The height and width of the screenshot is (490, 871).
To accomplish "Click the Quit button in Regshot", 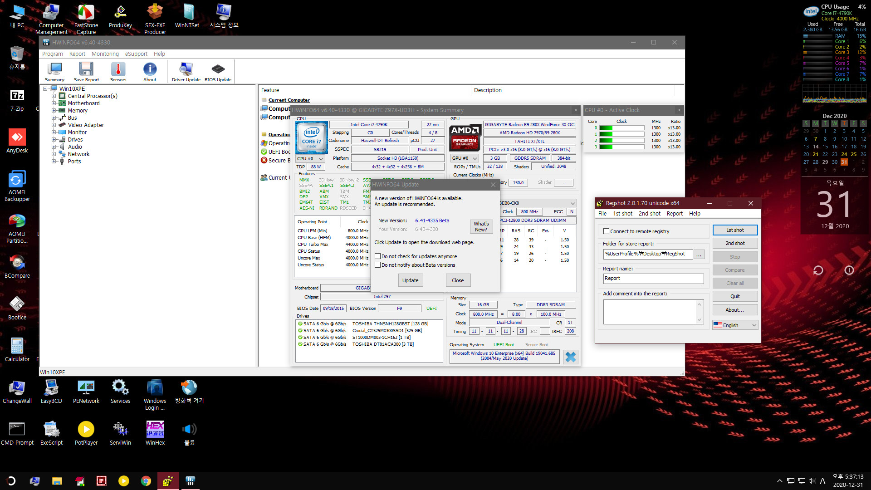I will pos(735,296).
